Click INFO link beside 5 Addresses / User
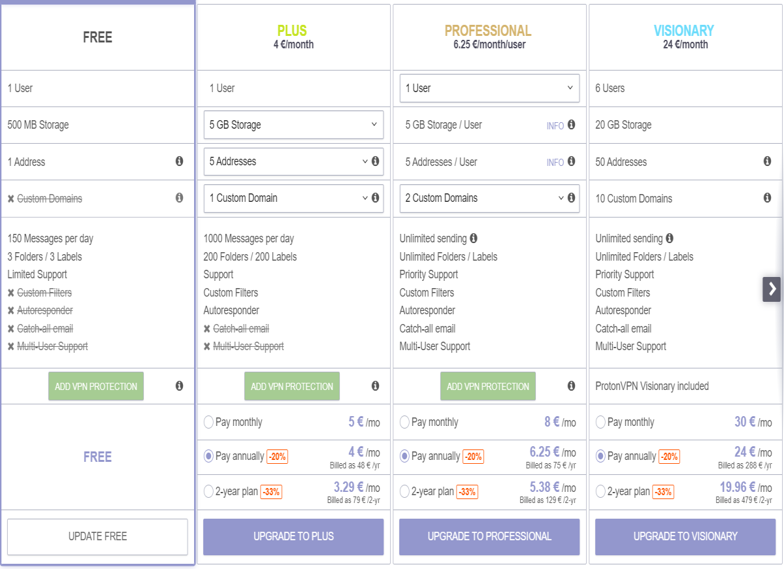Screen dimensions: 784x569 [x=555, y=162]
